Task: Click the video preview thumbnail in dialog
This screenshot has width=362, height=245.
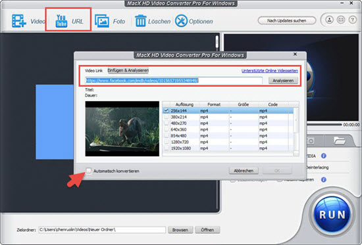Action: click(x=122, y=129)
